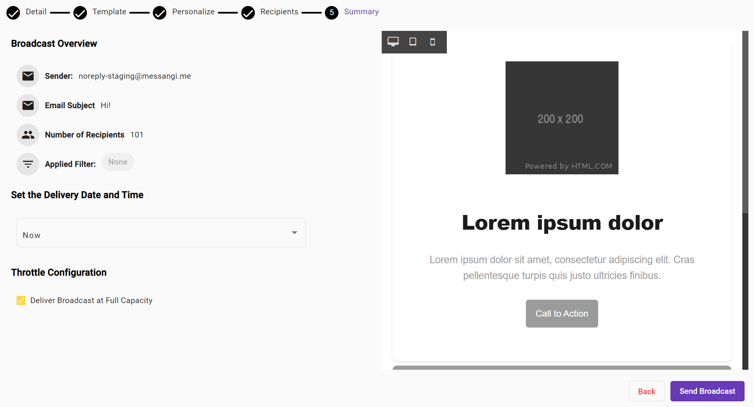Go to the Personalize step
The width and height of the screenshot is (754, 407).
[x=193, y=12]
